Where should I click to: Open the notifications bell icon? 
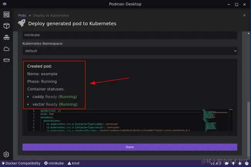240,163
